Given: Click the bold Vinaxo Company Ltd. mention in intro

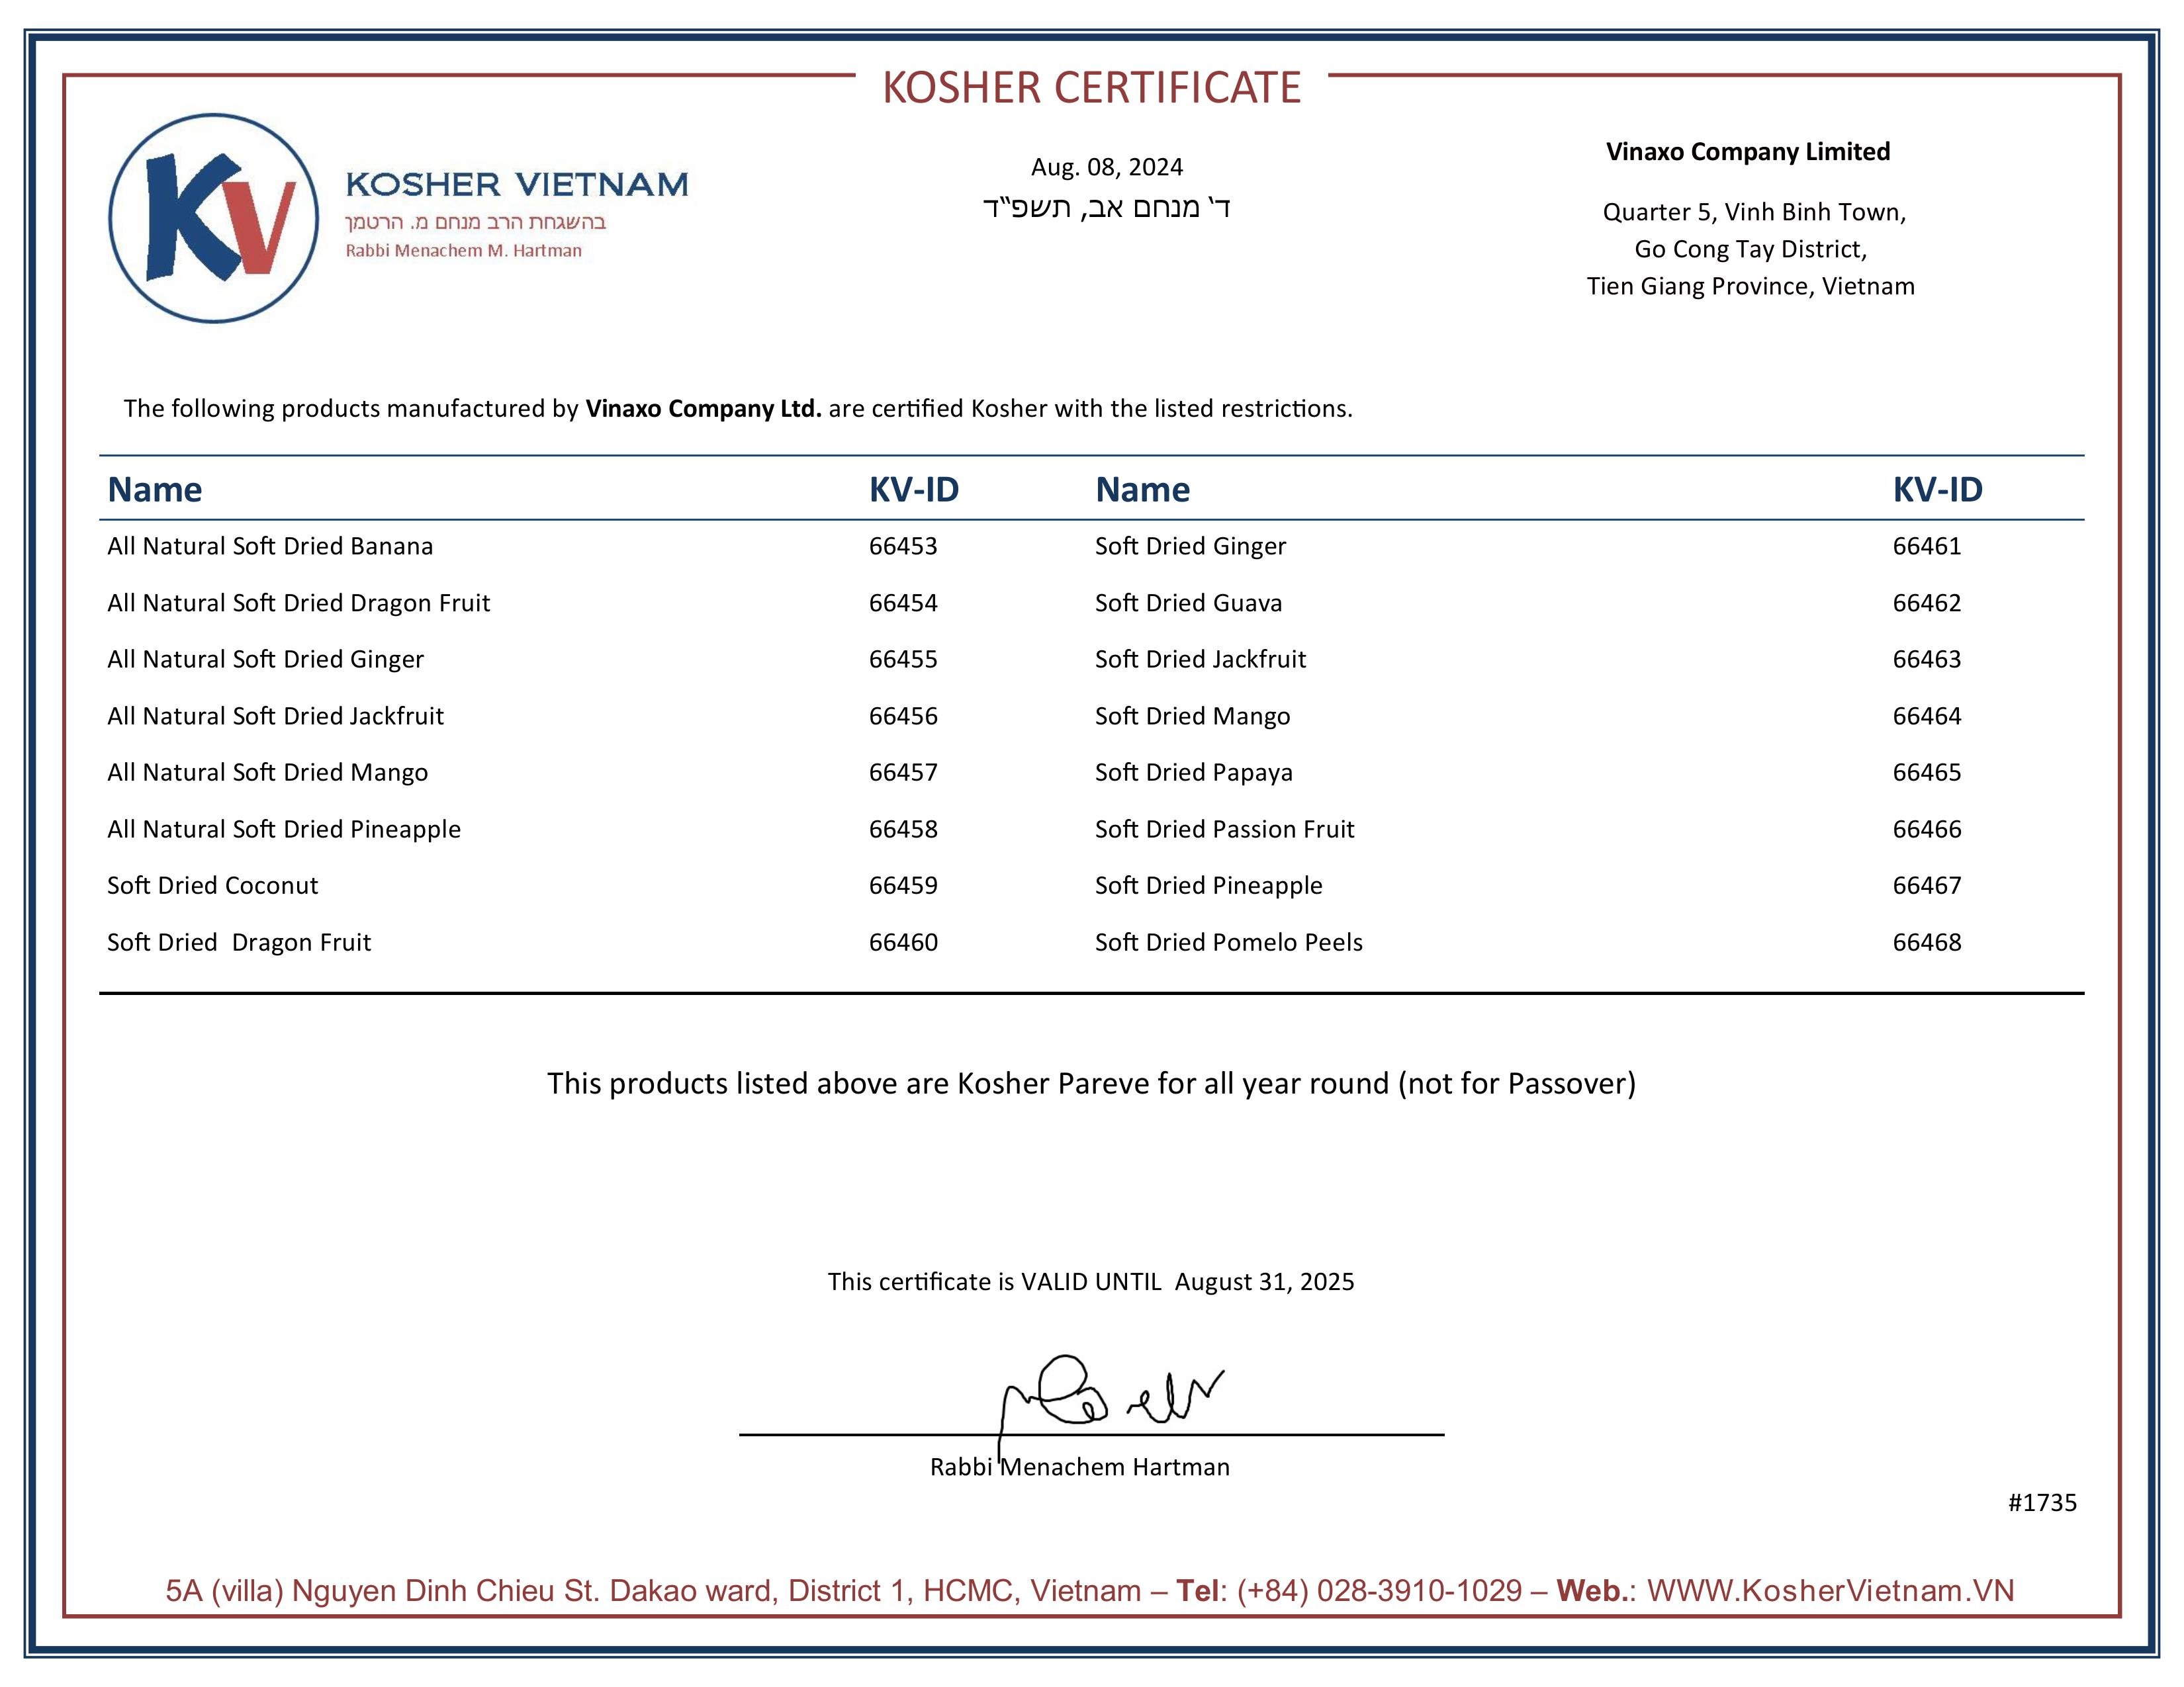Looking at the screenshot, I should pos(703,409).
